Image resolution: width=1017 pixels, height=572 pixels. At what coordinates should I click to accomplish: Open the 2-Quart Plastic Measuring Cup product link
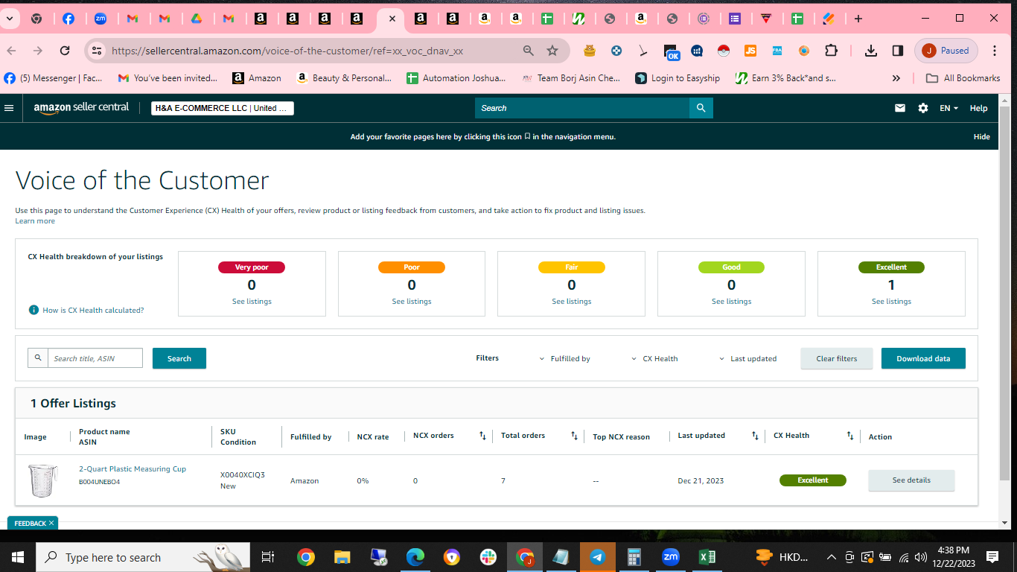(x=133, y=469)
